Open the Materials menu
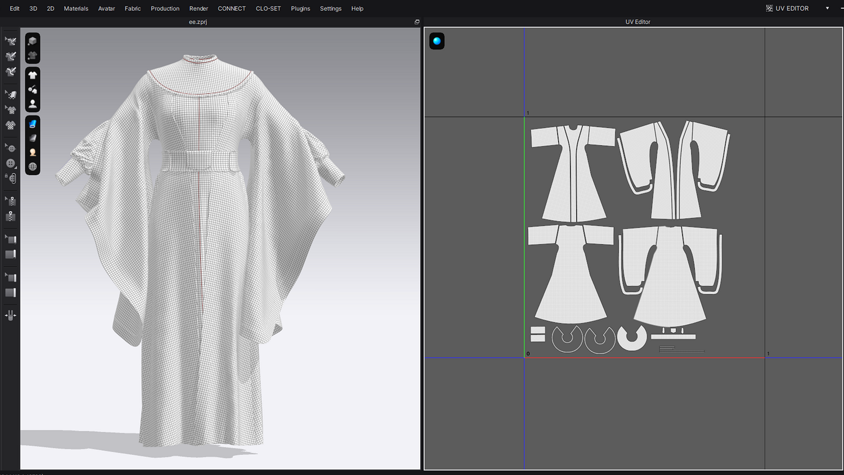Viewport: 844px width, 475px height. coord(76,8)
